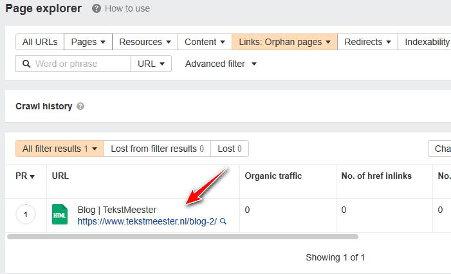The width and height of the screenshot is (451, 274).
Task: Expand the Advanced filter menu
Action: tap(221, 64)
